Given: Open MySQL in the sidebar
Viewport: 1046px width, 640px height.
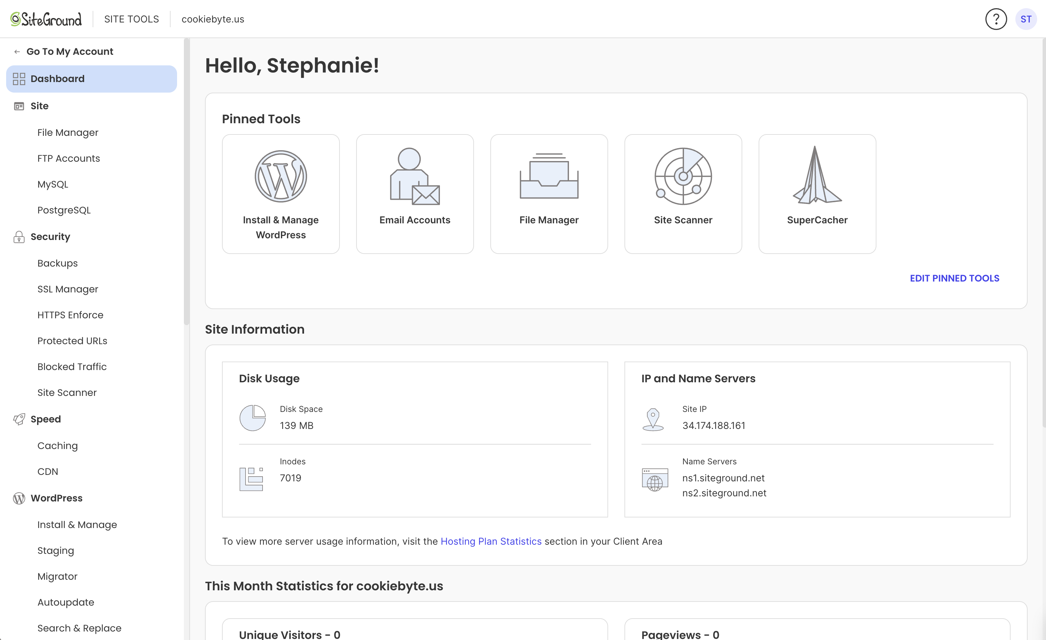Looking at the screenshot, I should click(53, 184).
